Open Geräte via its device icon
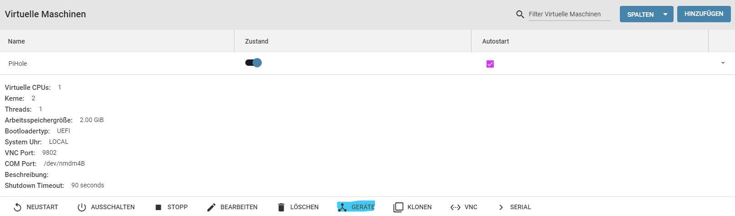 coord(342,207)
